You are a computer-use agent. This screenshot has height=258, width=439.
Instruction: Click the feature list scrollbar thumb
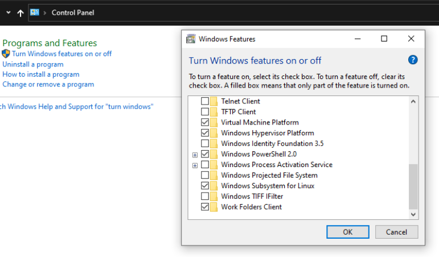pos(413,186)
